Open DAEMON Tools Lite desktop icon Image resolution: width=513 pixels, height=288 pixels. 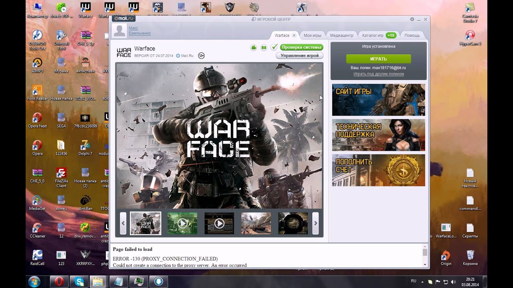click(x=37, y=40)
